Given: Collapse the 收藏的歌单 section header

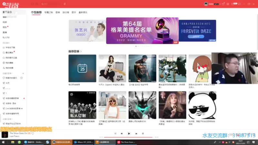Looking at the screenshot, I should 8,119.
